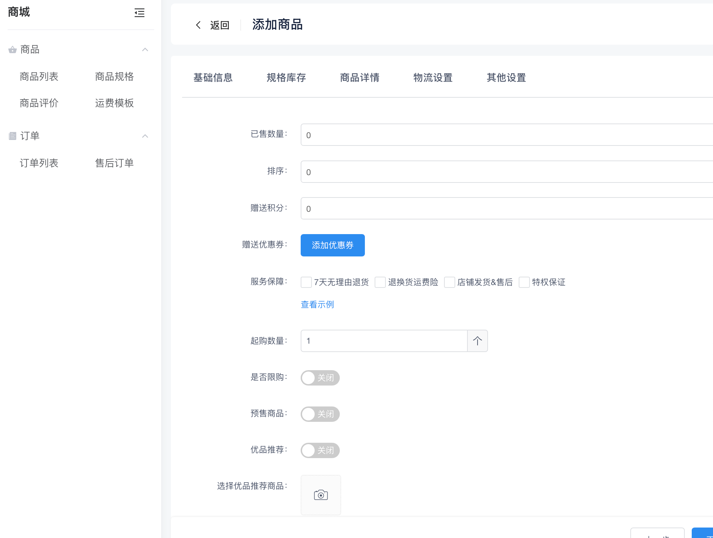Viewport: 713px width, 538px height.
Task: Enable the 预售商品 toggle
Action: (320, 414)
